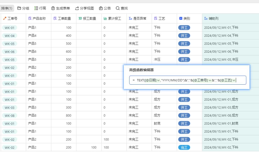Select cell 2024/09/12,WK-08,成方
The image size is (259, 152).
click(231, 116)
